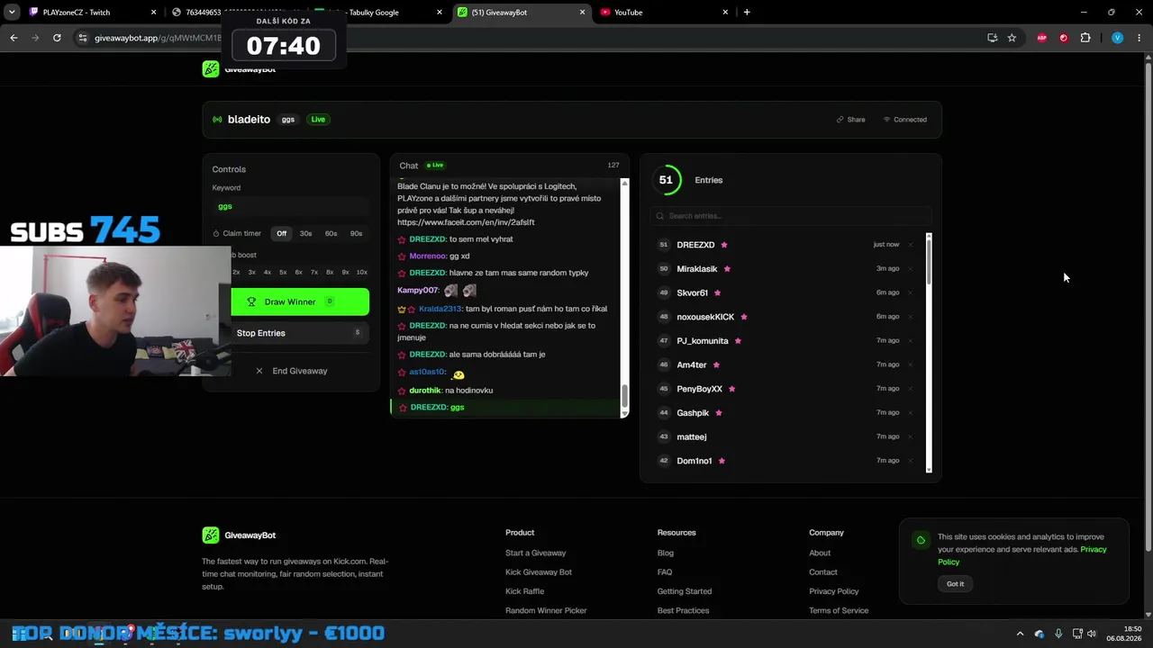Viewport: 1153px width, 648px height.
Task: Open the browser Extensions puzzle icon
Action: [1085, 38]
